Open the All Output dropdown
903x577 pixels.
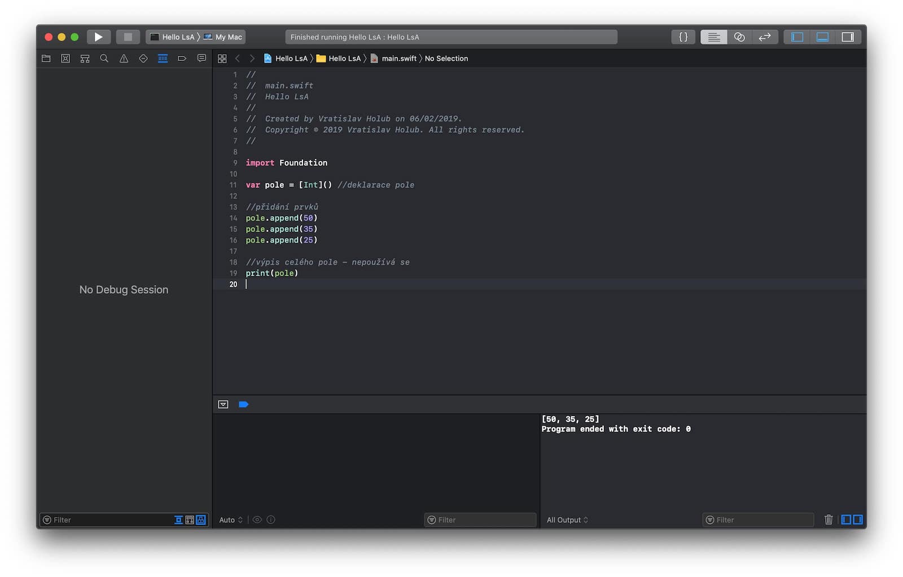coord(567,520)
